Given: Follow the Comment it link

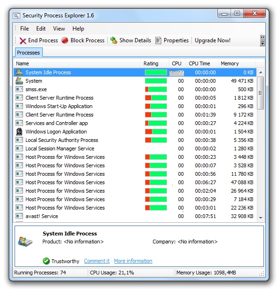Looking at the screenshot, I should [x=97, y=261].
